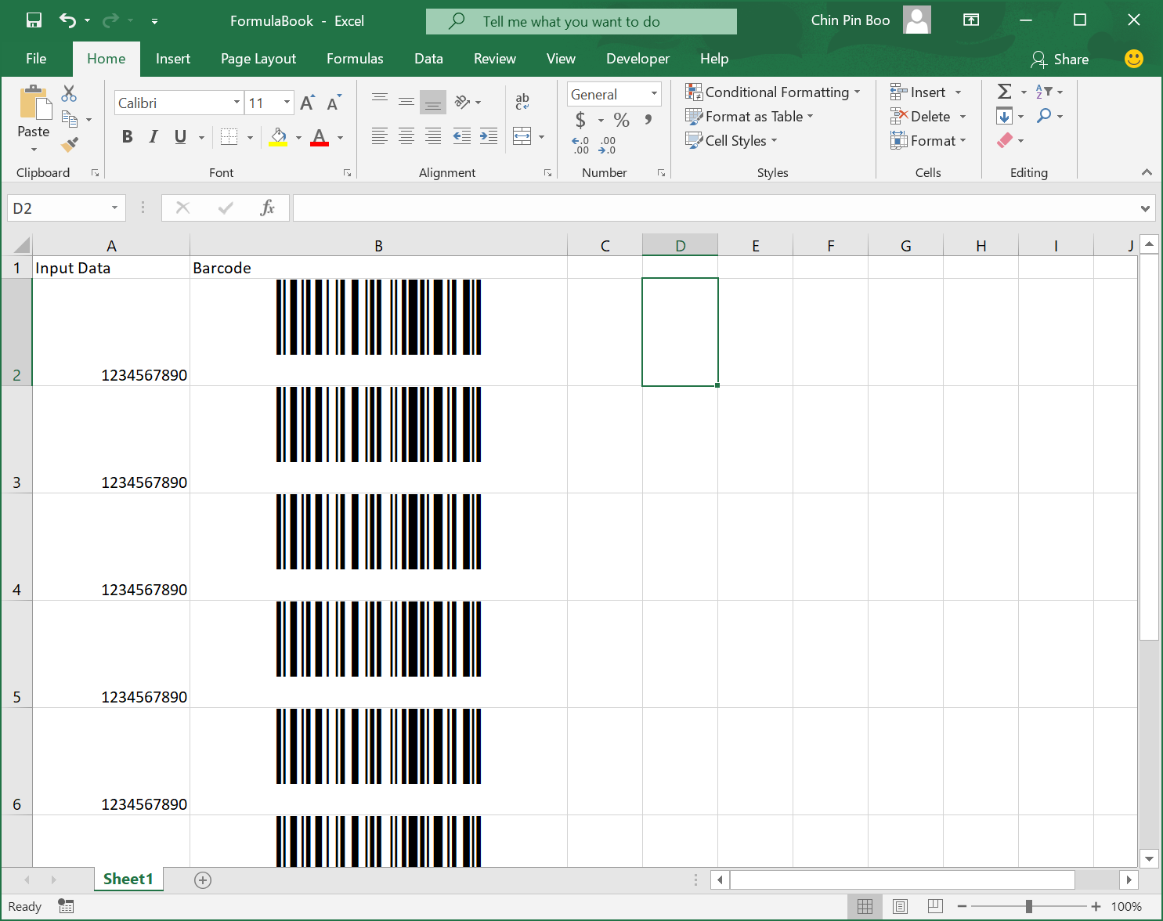Switch to the Developer tab
Image resolution: width=1163 pixels, height=921 pixels.
[637, 59]
